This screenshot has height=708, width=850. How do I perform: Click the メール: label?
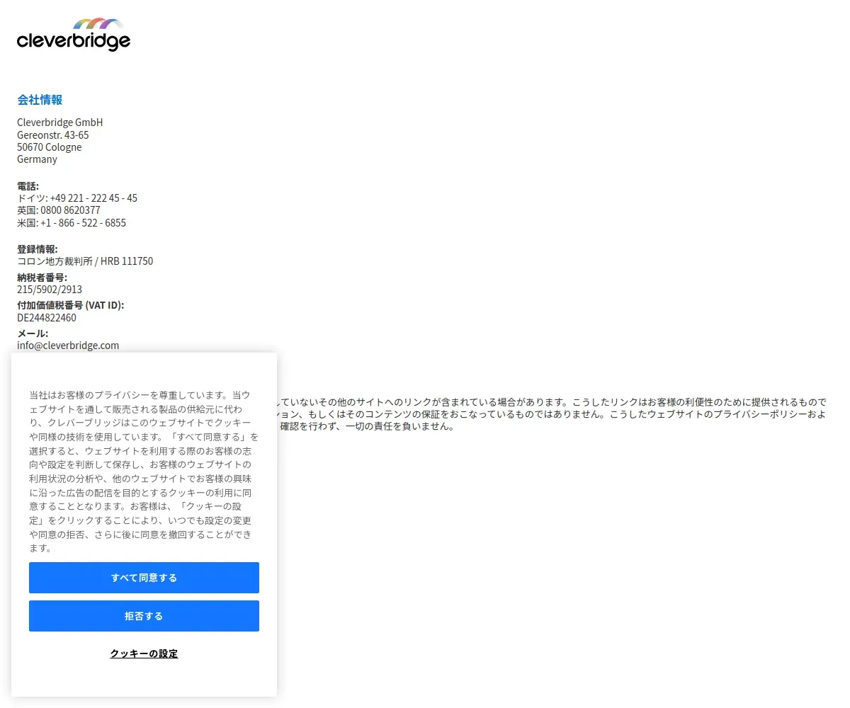coord(33,333)
